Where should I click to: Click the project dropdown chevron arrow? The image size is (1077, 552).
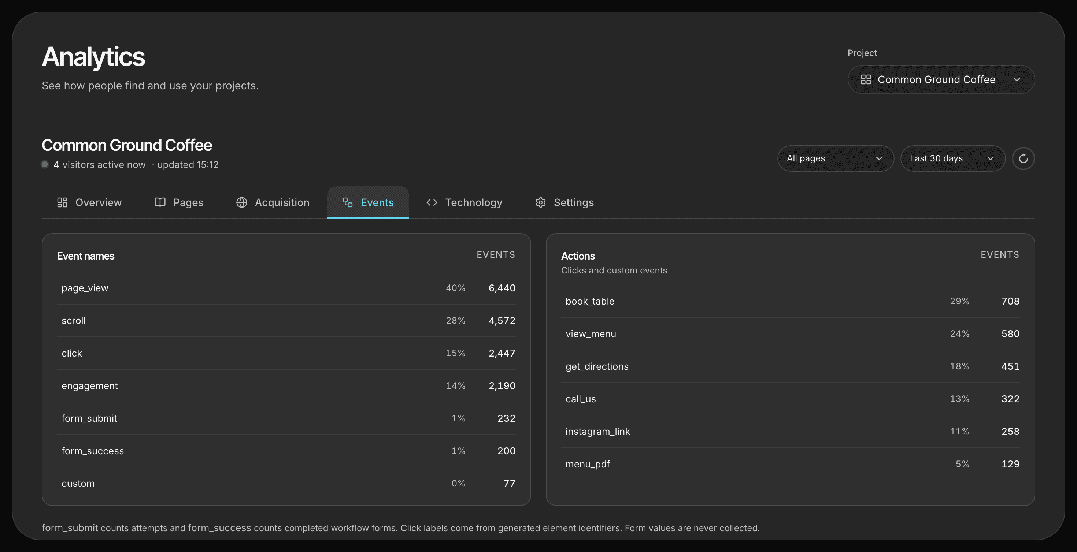pyautogui.click(x=1017, y=79)
